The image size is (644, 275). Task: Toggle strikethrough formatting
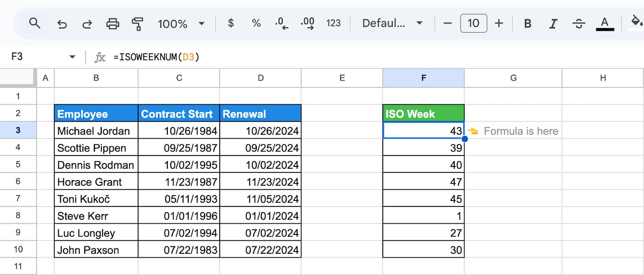point(579,24)
